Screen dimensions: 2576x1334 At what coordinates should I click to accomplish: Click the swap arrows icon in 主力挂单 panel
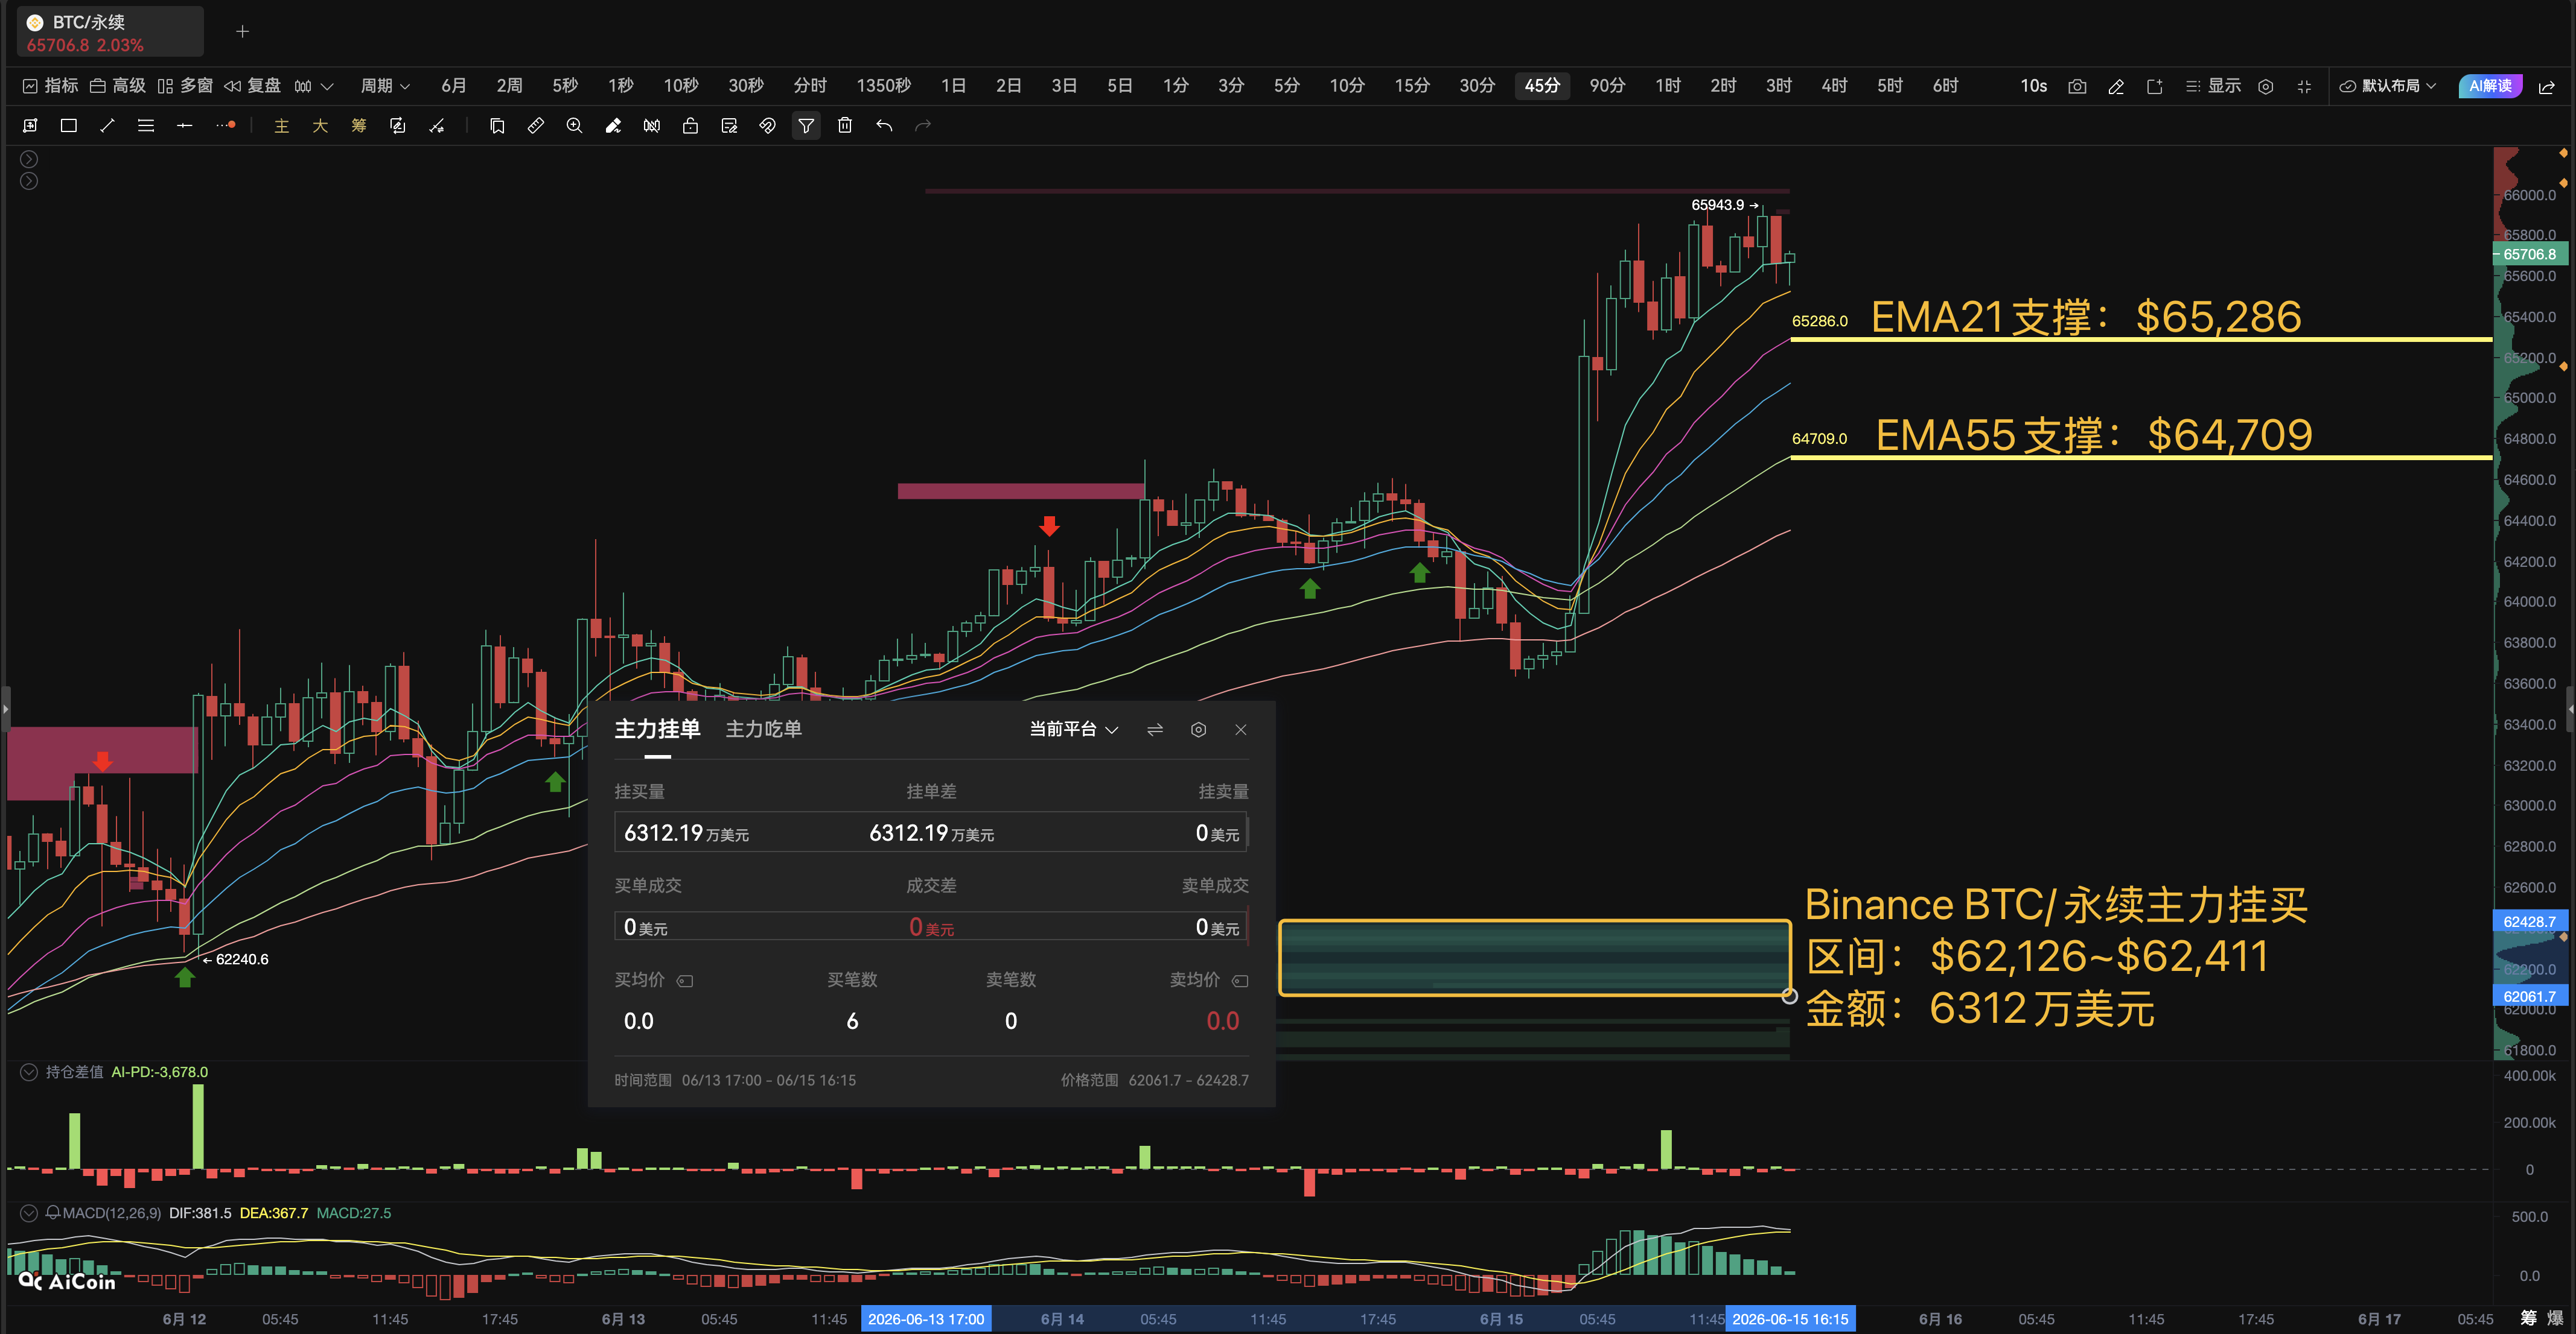click(1155, 730)
